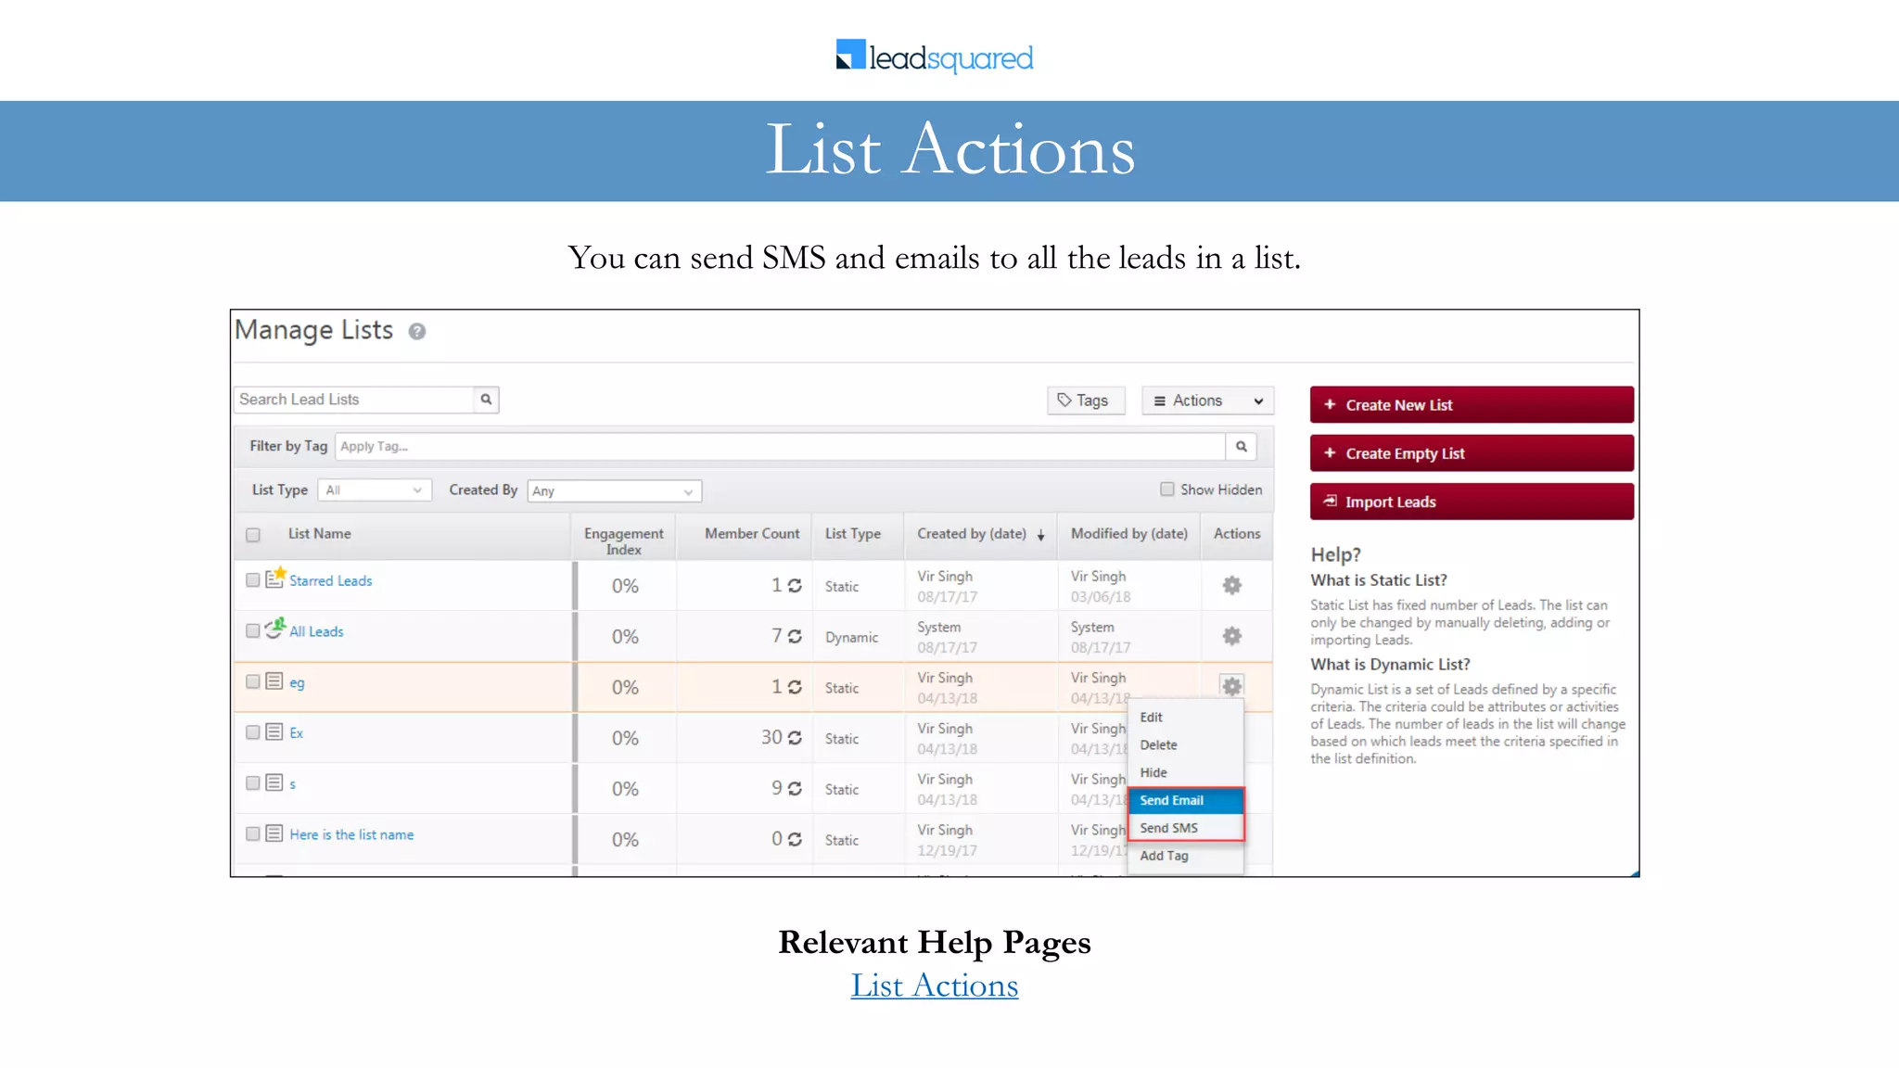Open gear actions for the eg list
This screenshot has height=1068, width=1899.
[1231, 686]
